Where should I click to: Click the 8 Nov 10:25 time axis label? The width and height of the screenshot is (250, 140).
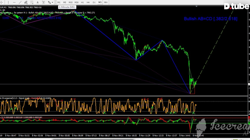(x=131, y=136)
